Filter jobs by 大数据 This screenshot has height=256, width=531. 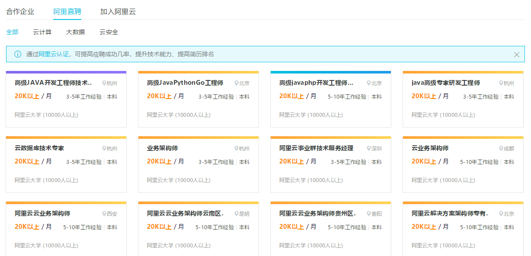(76, 32)
